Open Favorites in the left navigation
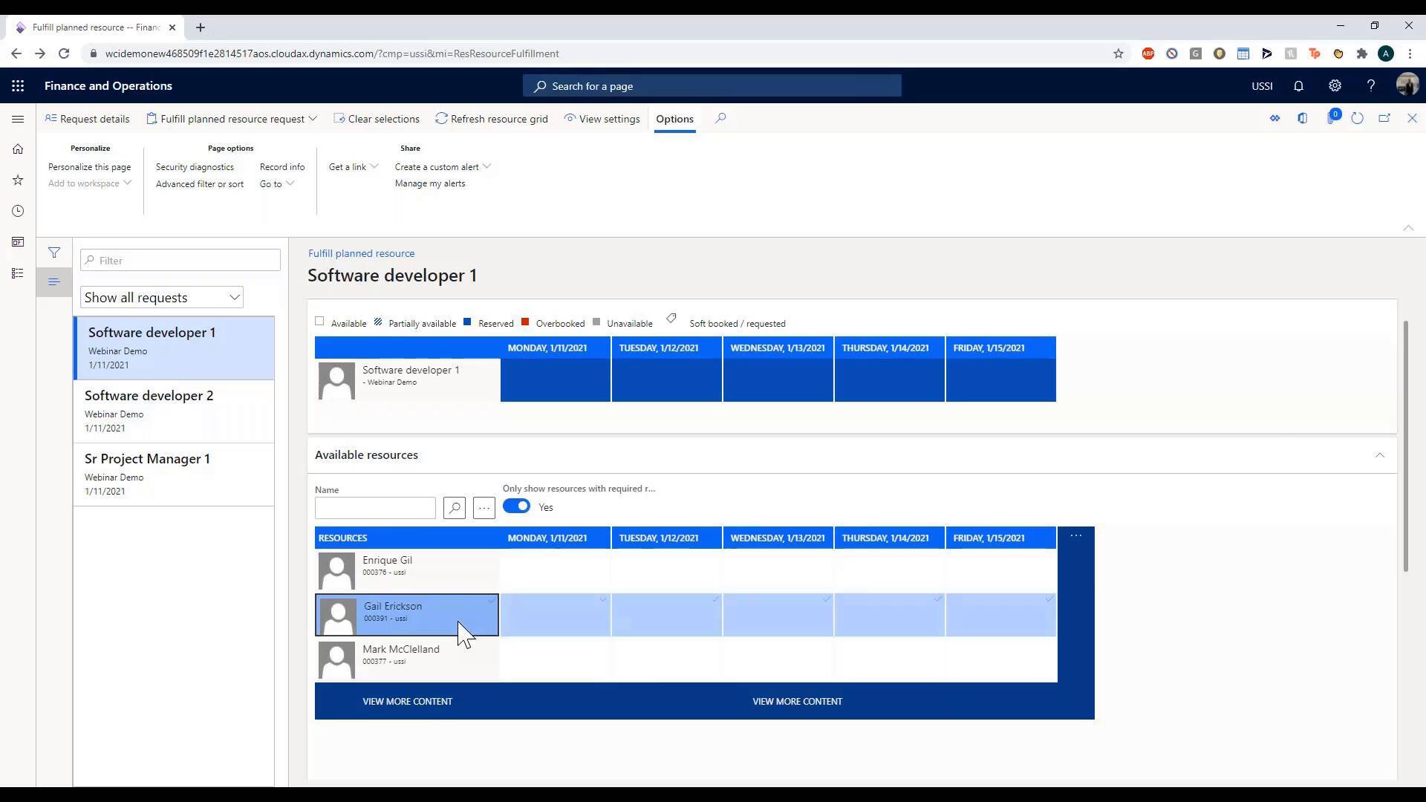The height and width of the screenshot is (802, 1426). (18, 180)
